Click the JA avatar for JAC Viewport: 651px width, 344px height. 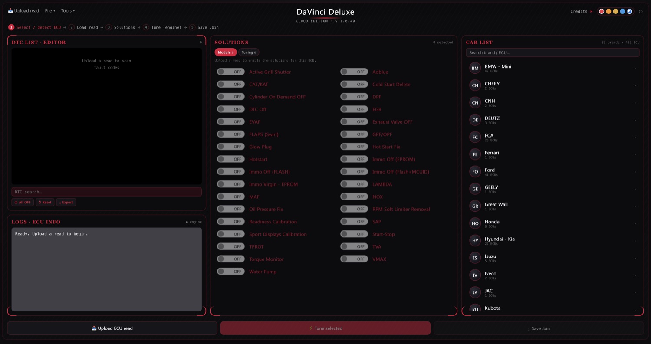pos(475,292)
